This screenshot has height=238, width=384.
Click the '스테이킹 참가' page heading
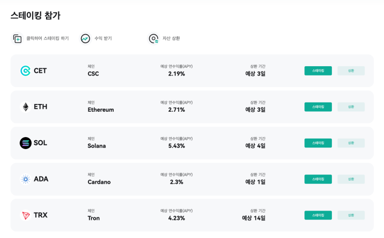point(35,16)
